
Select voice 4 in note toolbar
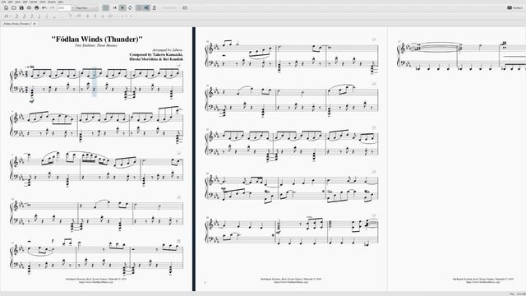(x=131, y=16)
